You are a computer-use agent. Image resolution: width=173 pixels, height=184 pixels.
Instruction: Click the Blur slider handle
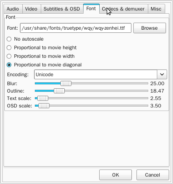(x=66, y=83)
